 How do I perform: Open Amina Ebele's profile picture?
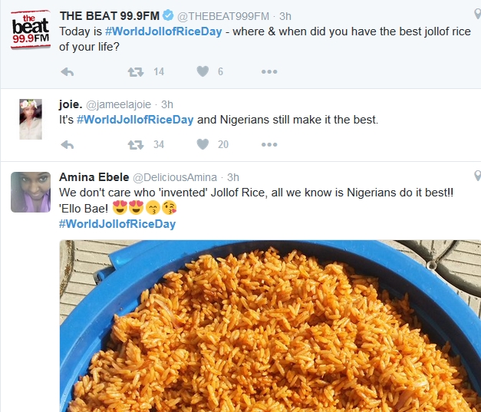(30, 192)
